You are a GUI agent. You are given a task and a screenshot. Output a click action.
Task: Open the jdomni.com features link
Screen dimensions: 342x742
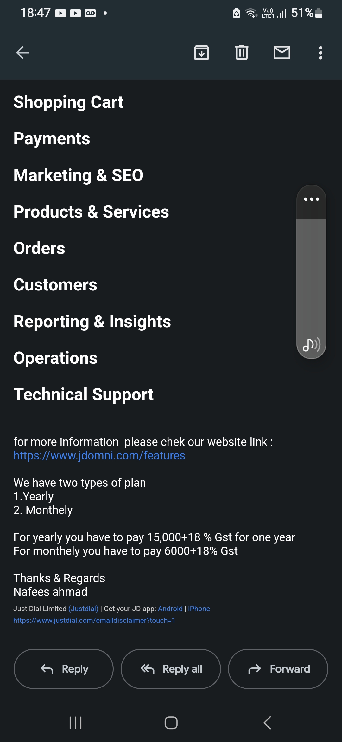(99, 456)
